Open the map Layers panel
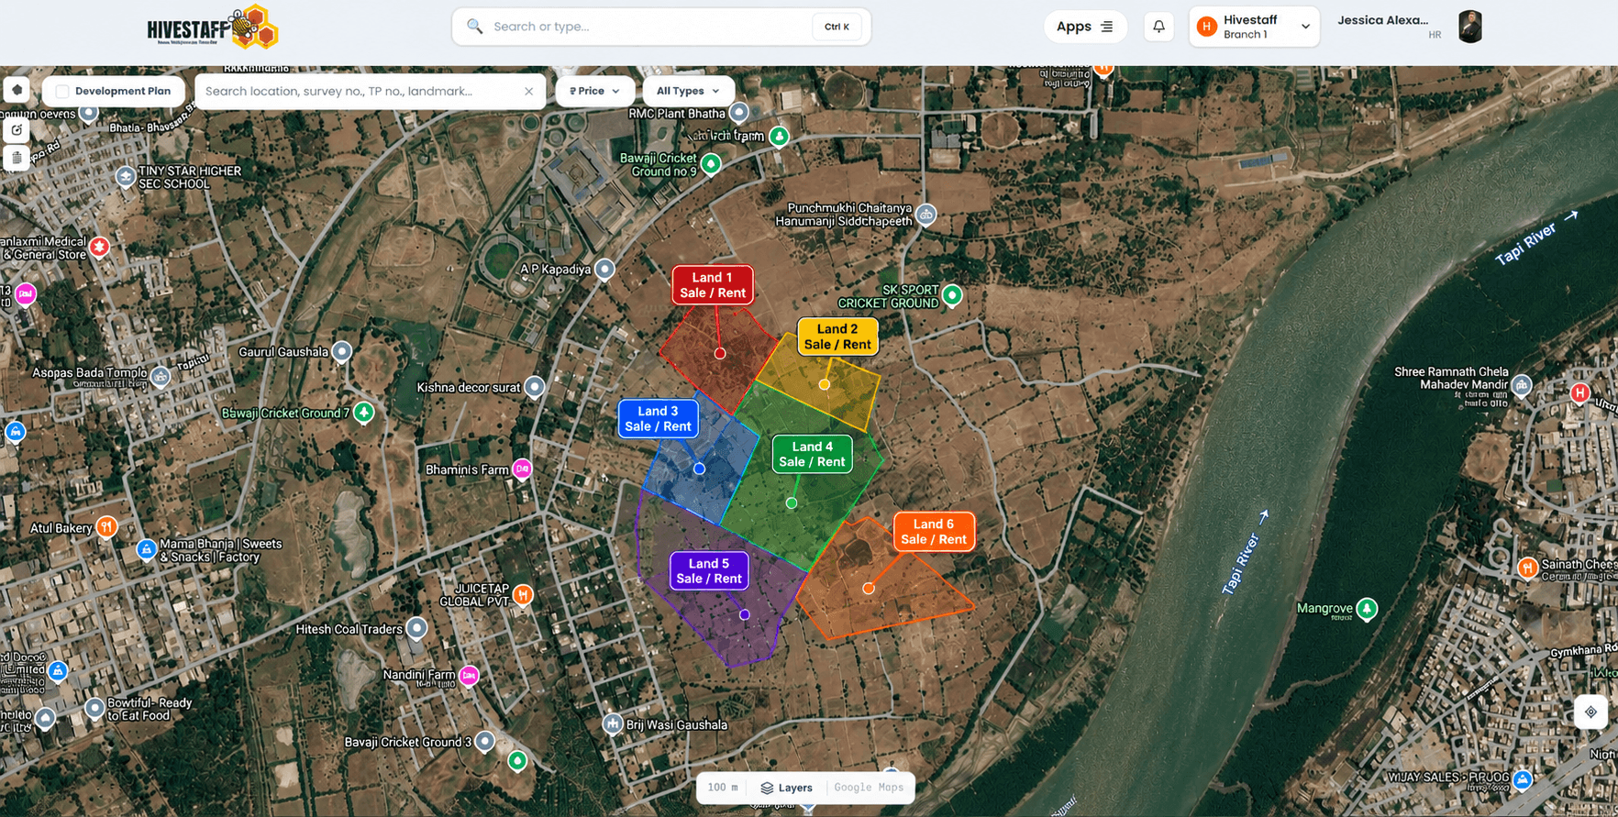 pos(787,788)
